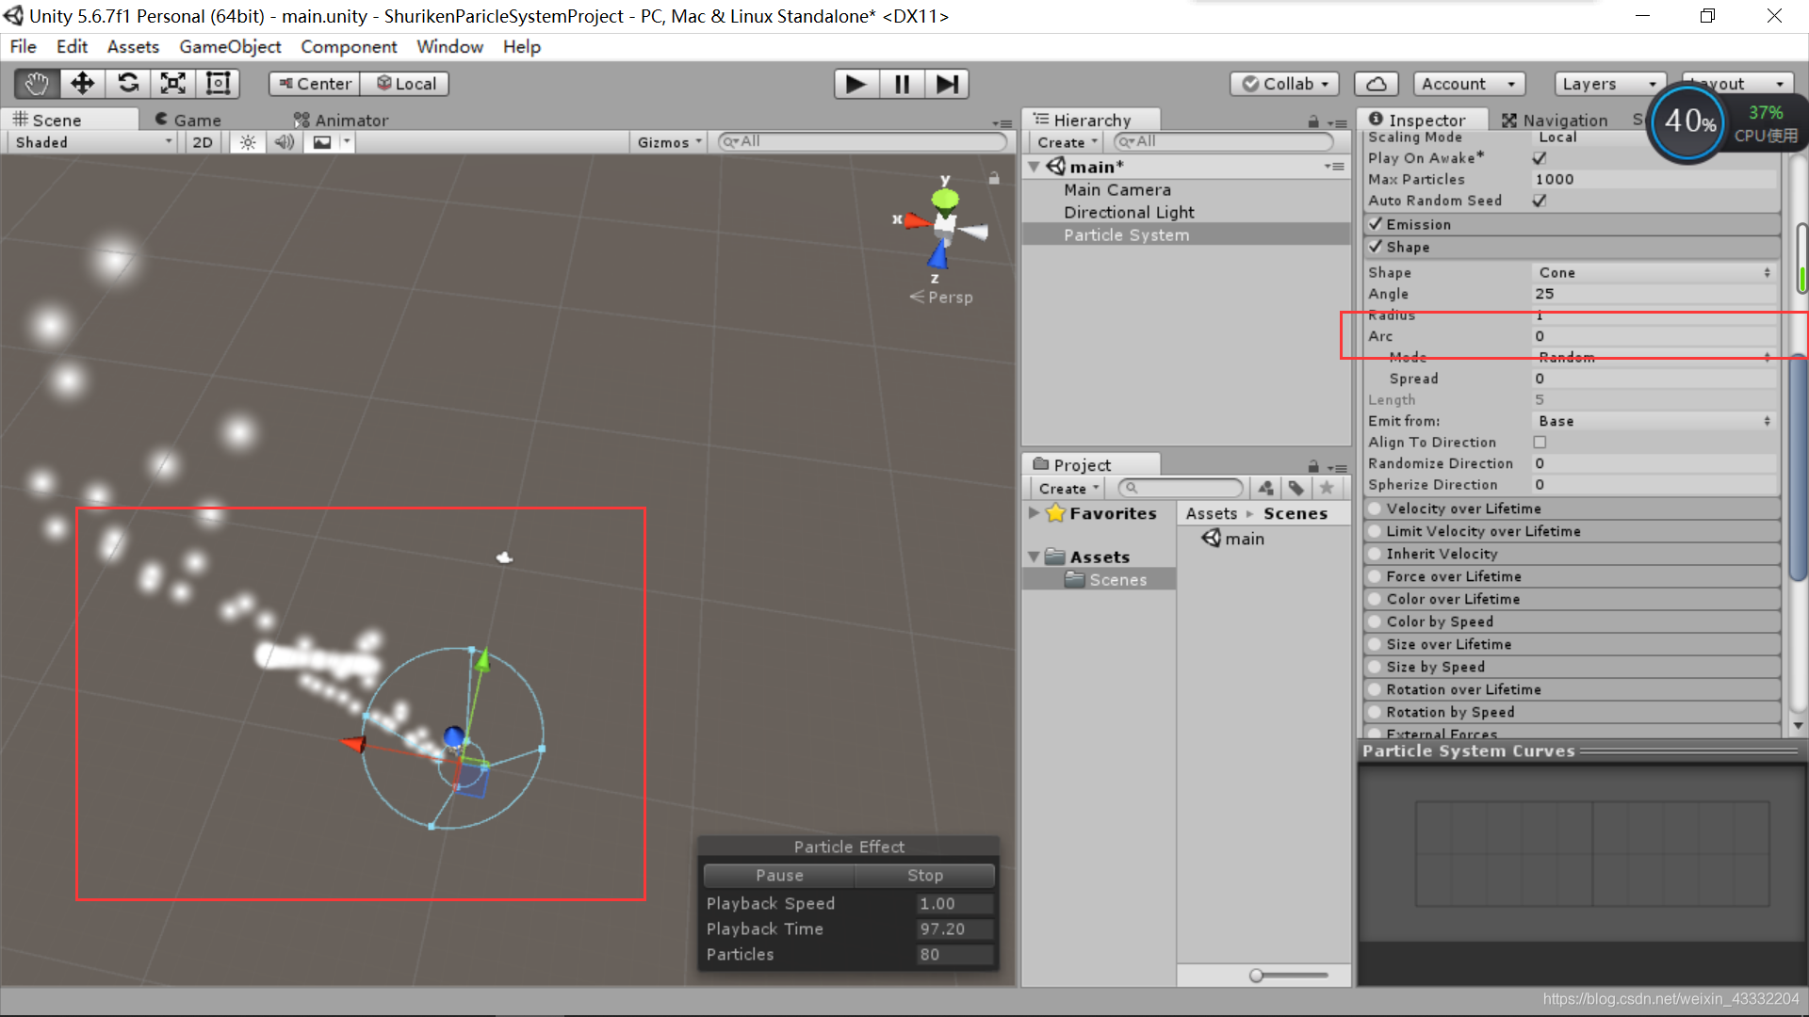Enable Force over Lifetime module
The width and height of the screenshot is (1809, 1017).
coord(1376,576)
